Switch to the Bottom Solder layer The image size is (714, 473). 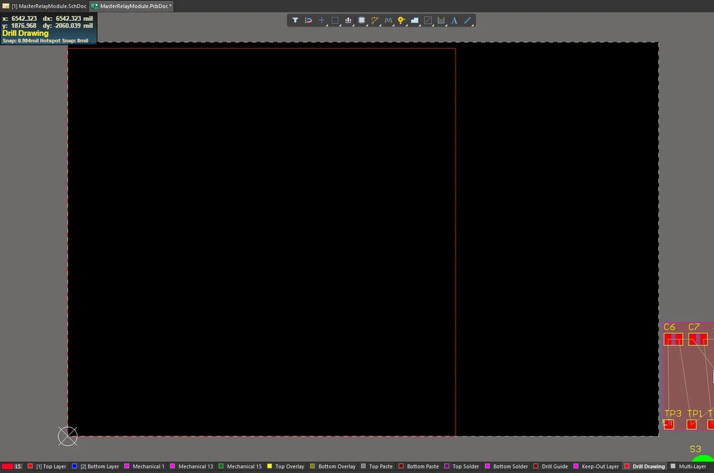pos(507,466)
